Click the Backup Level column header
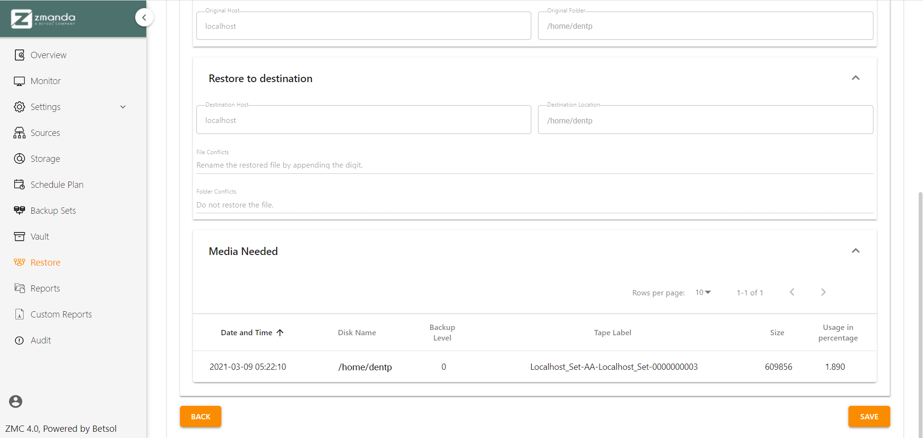Screen dimensions: 923x438 click(442, 332)
